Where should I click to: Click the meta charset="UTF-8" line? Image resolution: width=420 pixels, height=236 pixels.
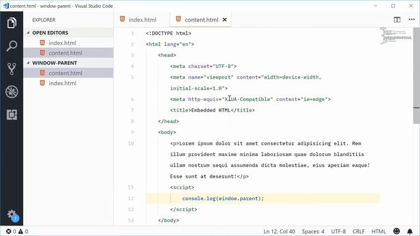click(x=203, y=66)
